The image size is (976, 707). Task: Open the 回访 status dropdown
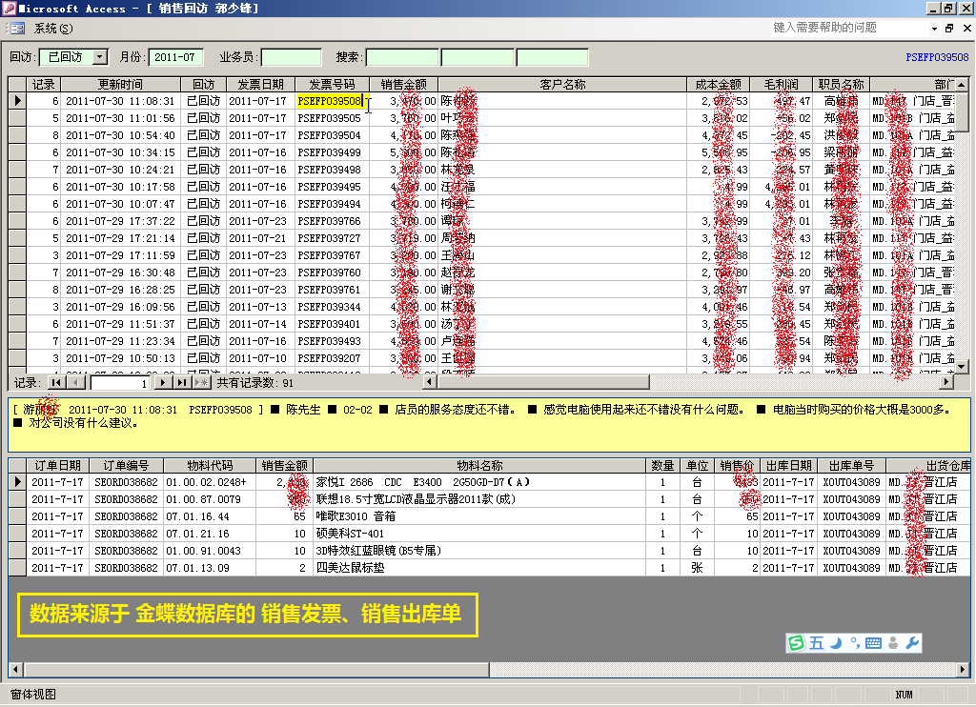coord(101,57)
